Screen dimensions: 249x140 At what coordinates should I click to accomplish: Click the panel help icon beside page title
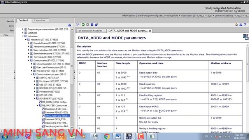[x=245, y=37]
